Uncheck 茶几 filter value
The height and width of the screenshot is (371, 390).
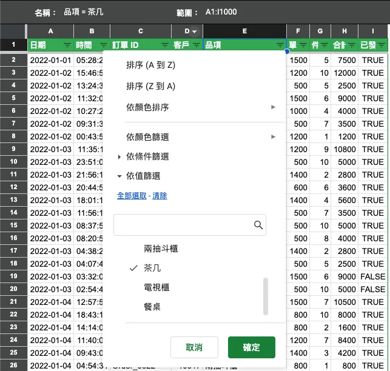(x=152, y=268)
